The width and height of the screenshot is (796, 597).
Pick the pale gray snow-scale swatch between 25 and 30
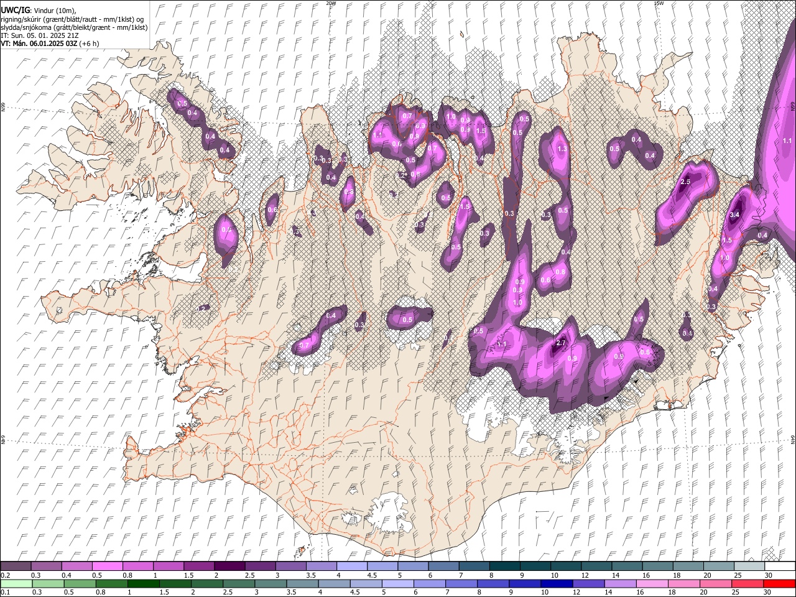(x=749, y=567)
